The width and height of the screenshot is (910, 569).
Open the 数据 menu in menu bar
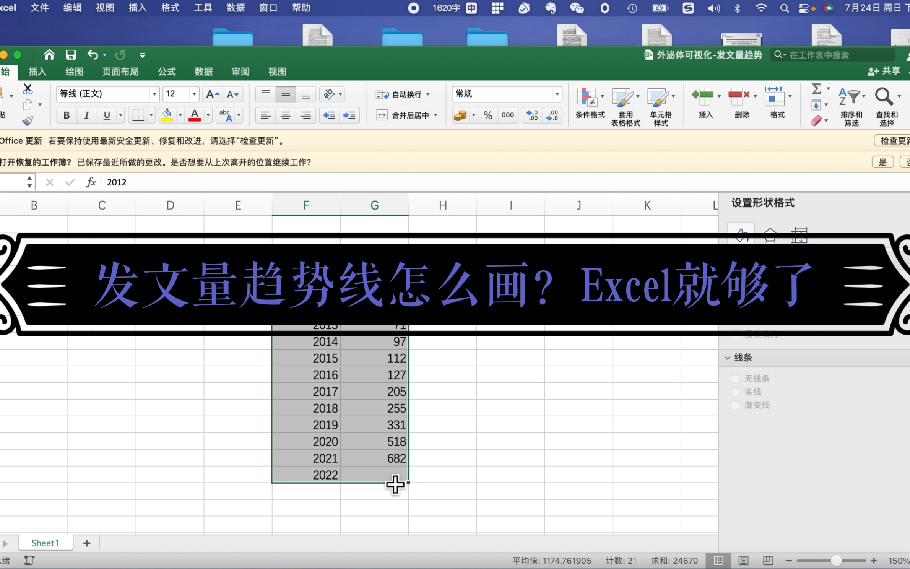click(x=236, y=8)
